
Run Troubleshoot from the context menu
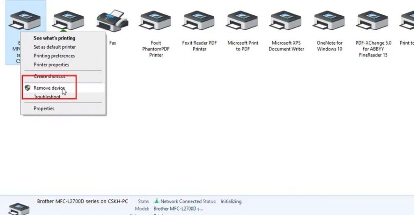click(x=47, y=97)
